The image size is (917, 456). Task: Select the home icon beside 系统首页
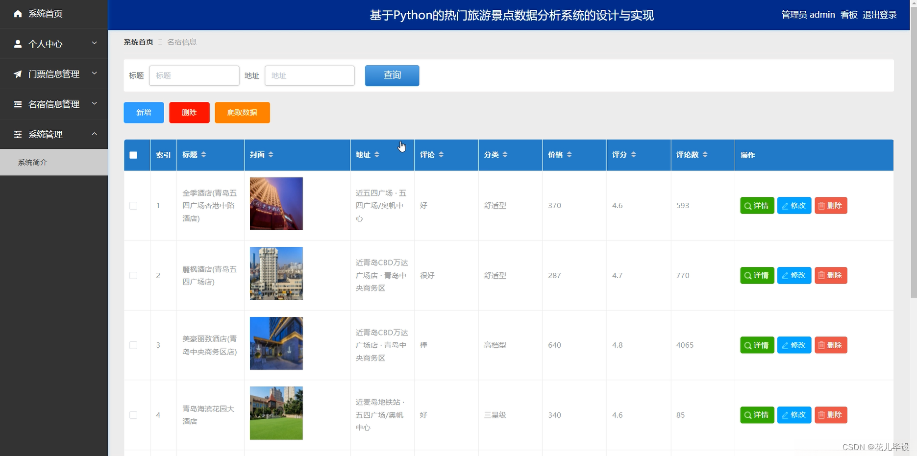(18, 14)
